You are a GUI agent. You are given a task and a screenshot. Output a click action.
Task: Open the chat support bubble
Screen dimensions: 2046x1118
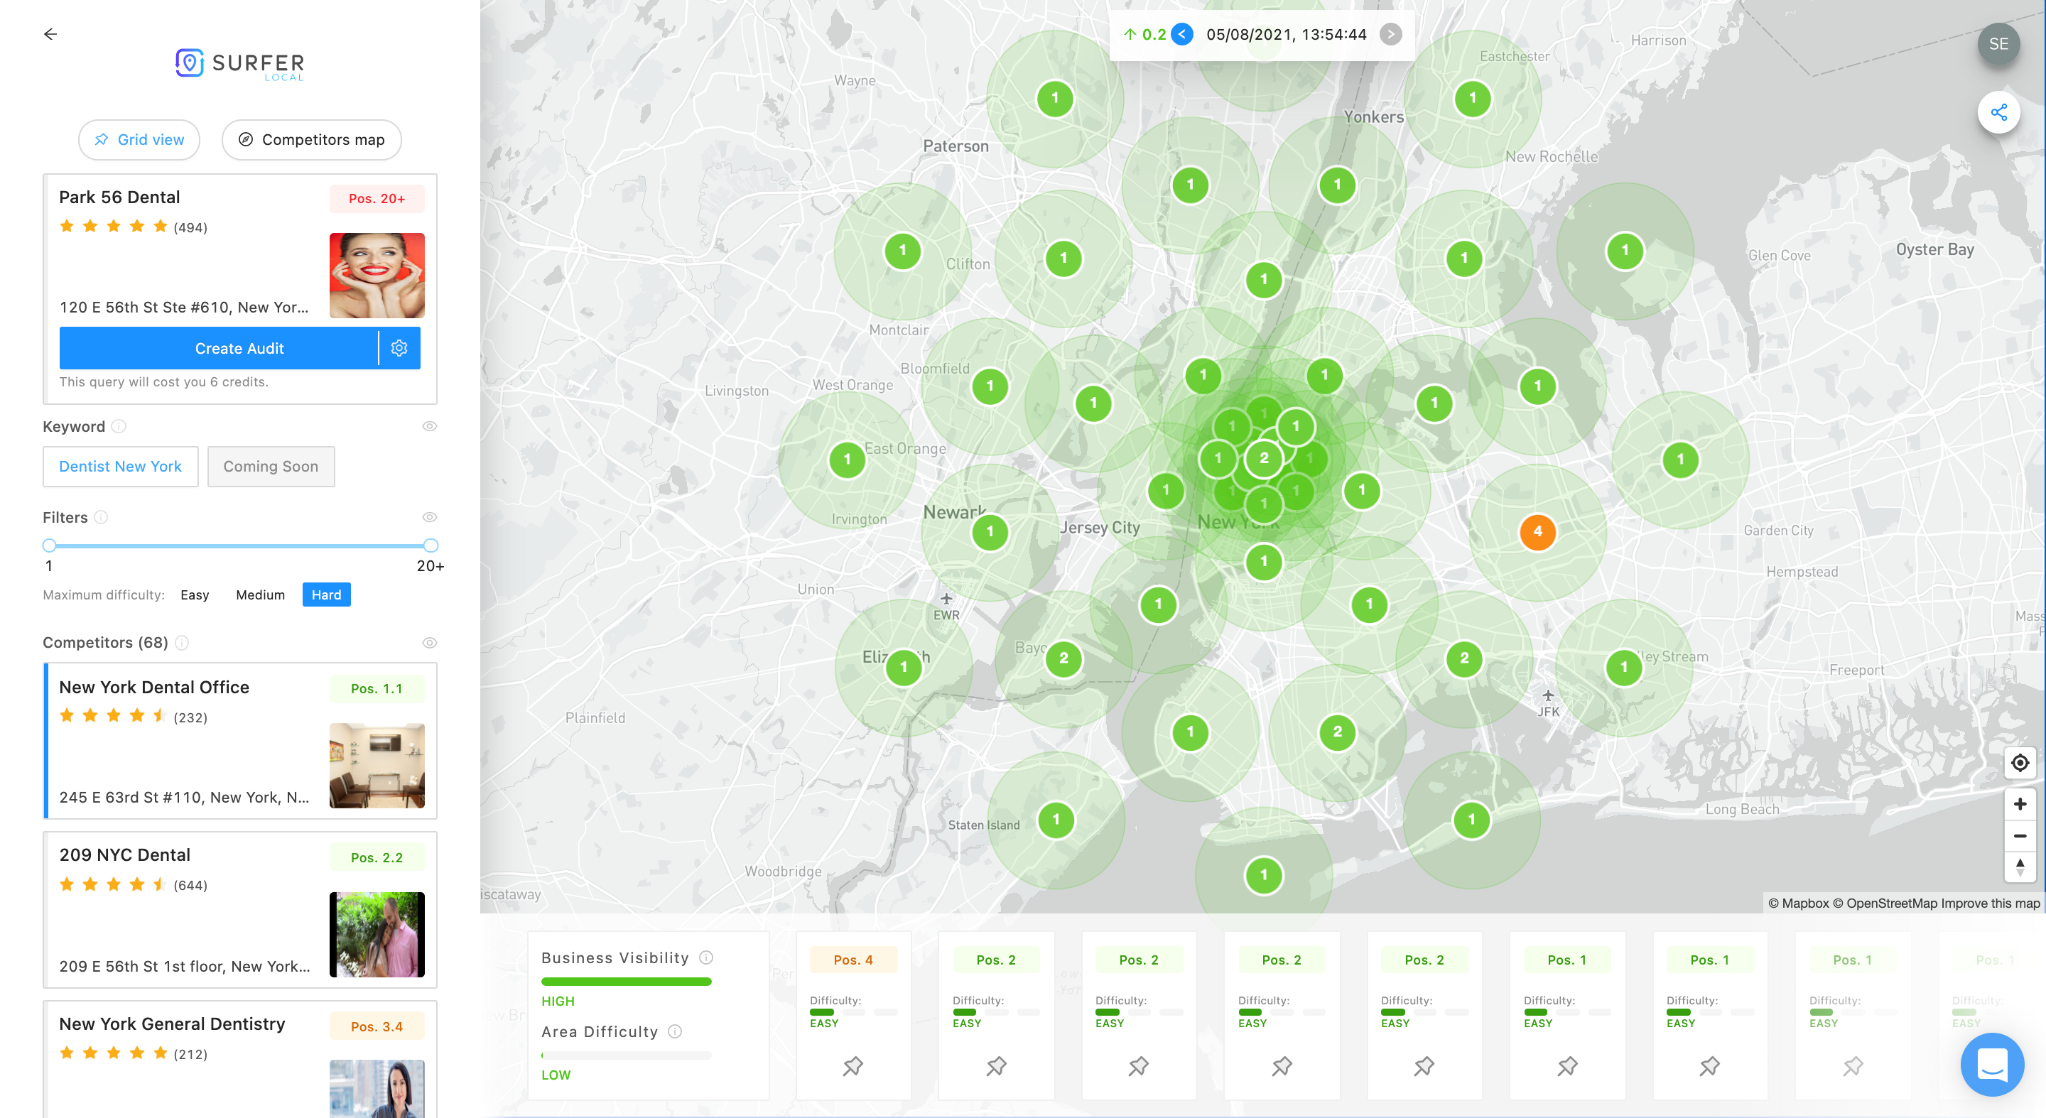[x=1991, y=1064]
